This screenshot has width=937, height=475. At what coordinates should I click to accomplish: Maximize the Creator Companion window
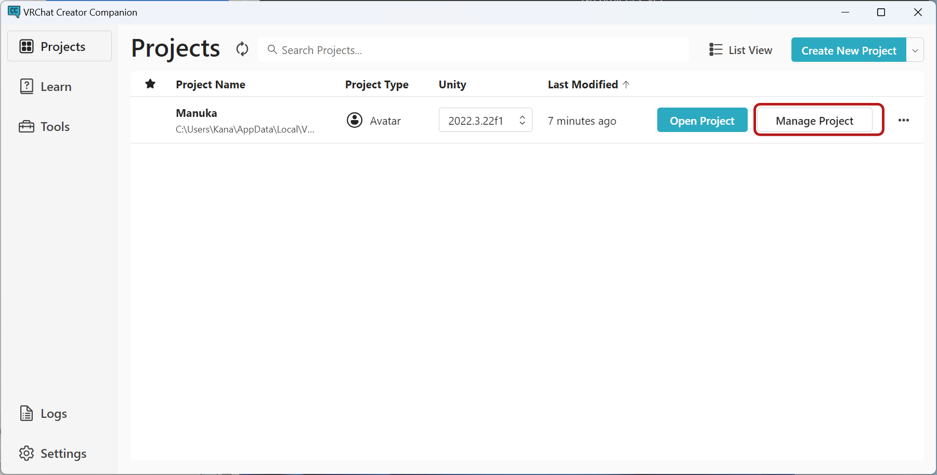tap(881, 12)
